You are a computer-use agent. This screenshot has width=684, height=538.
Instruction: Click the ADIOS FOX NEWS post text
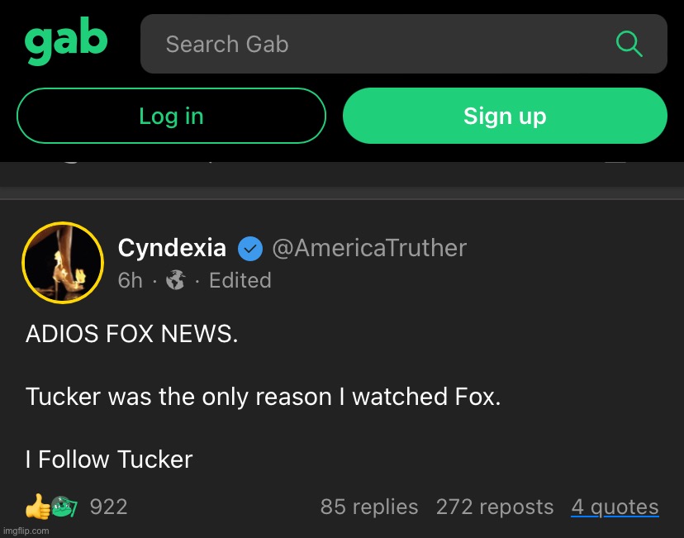pos(132,335)
